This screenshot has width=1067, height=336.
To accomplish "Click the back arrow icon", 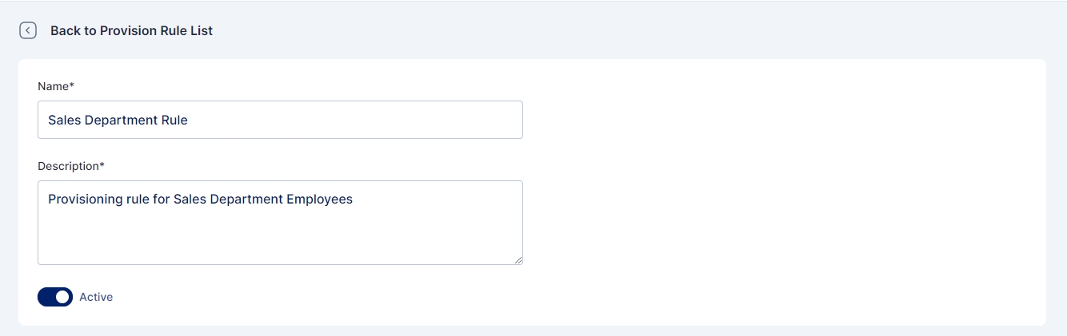I will click(28, 30).
